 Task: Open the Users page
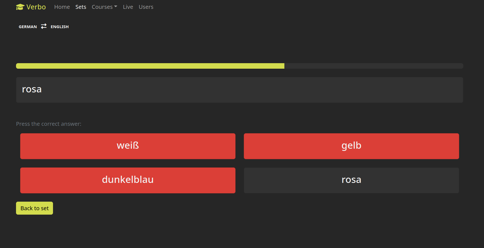[146, 7]
